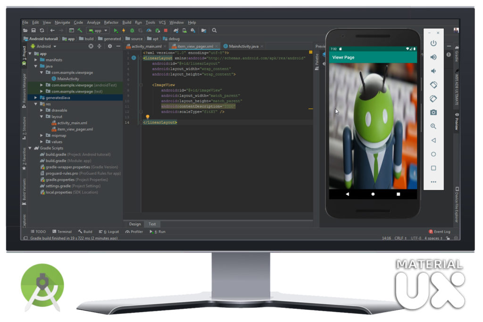Click the Apply Changes lightning bolt icon
The width and height of the screenshot is (483, 322).
pyautogui.click(x=124, y=31)
